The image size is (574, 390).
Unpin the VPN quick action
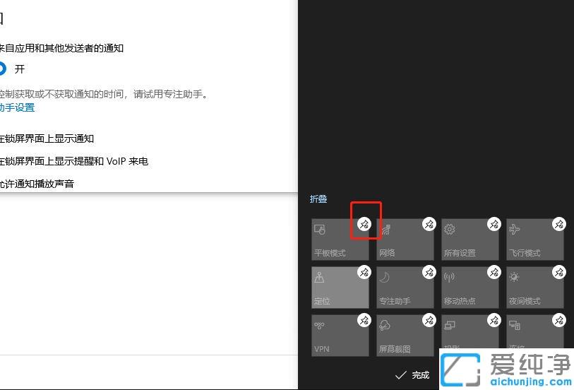364,320
